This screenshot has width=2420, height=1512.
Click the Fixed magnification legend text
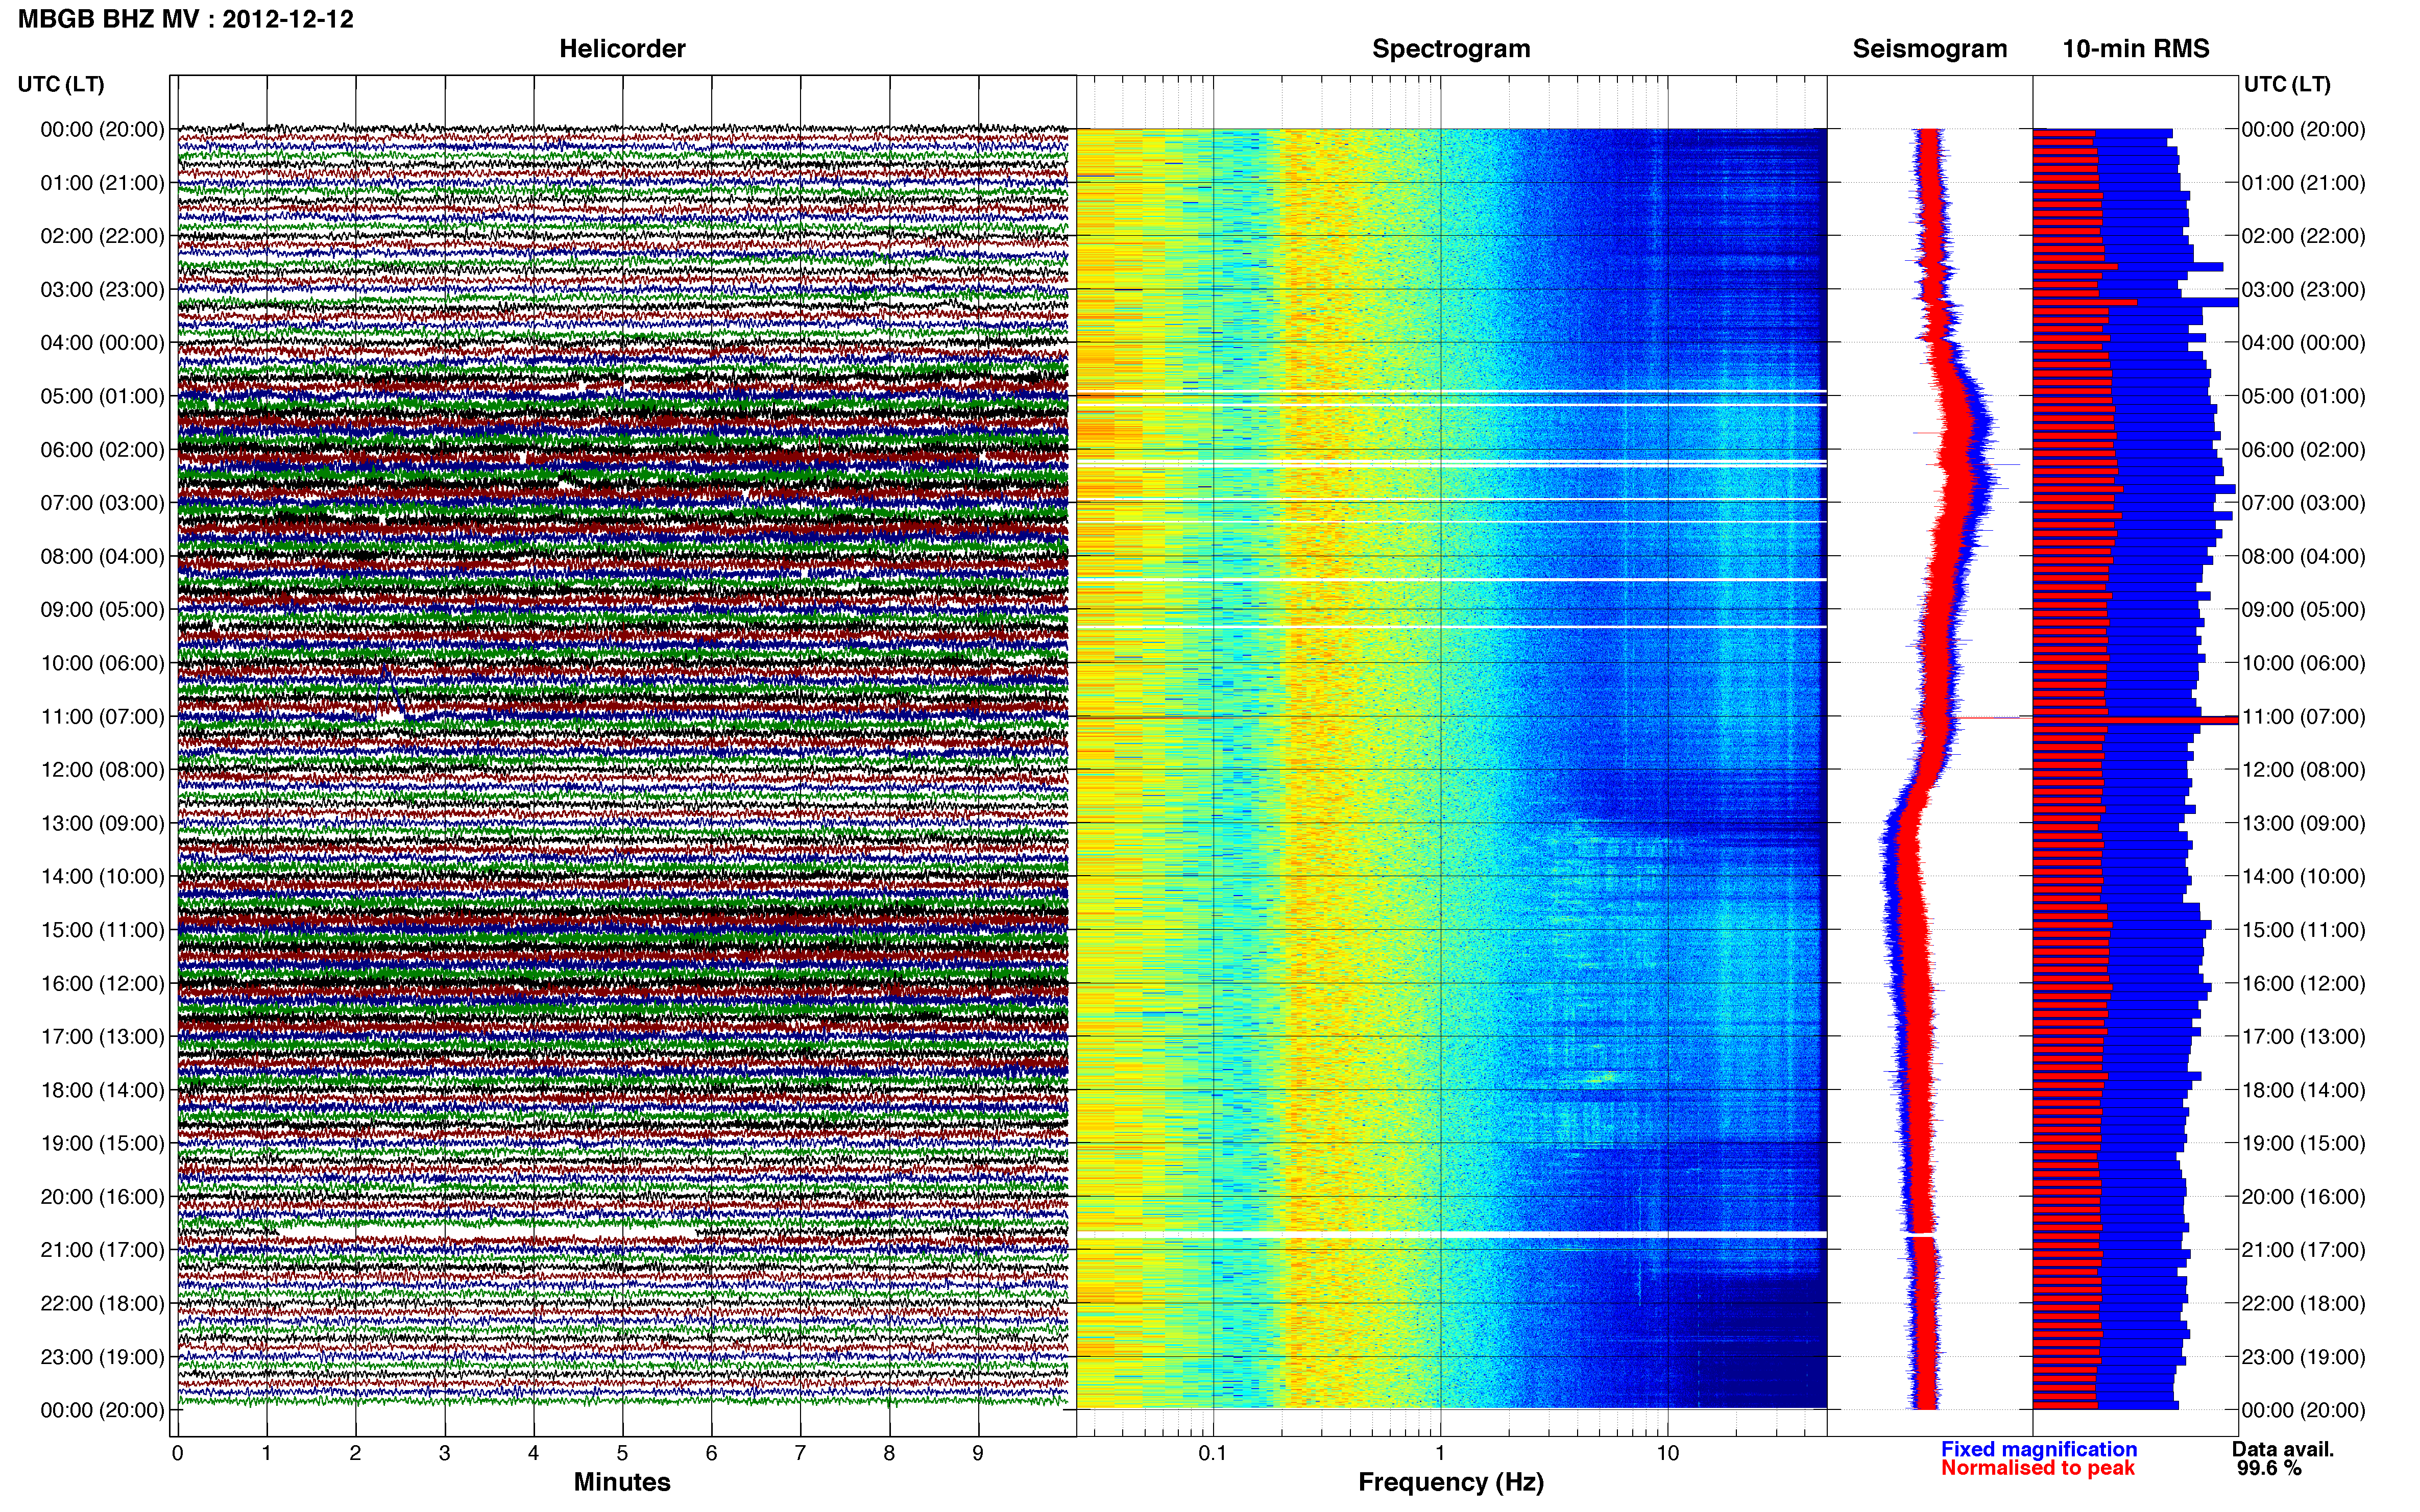2039,1449
